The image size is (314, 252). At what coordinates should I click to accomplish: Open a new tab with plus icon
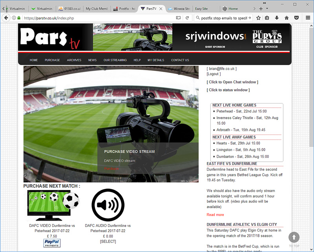[261, 9]
